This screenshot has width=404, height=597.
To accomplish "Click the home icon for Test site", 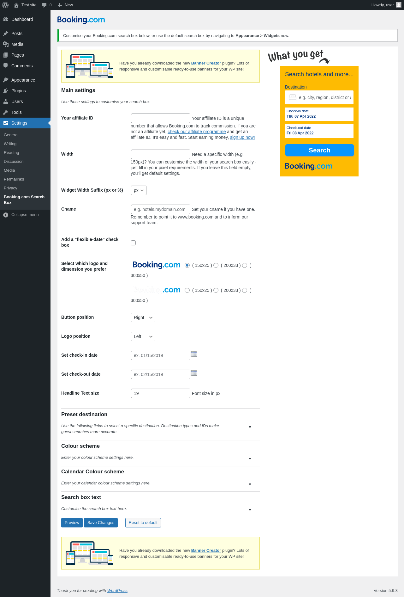I will click(16, 5).
